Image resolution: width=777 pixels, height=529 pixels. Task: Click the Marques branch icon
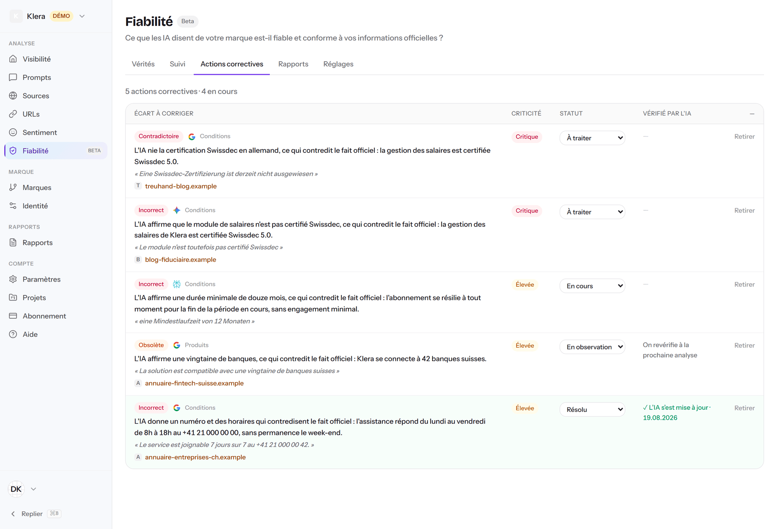point(13,187)
